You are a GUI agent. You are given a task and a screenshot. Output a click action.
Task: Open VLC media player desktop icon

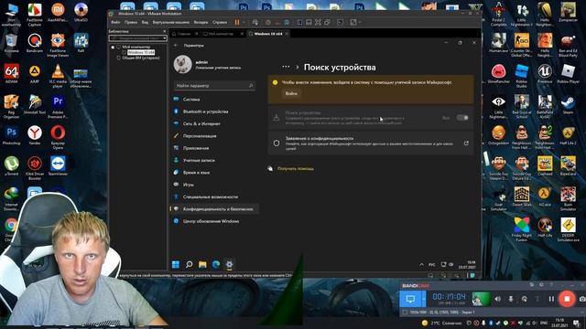[x=58, y=76]
